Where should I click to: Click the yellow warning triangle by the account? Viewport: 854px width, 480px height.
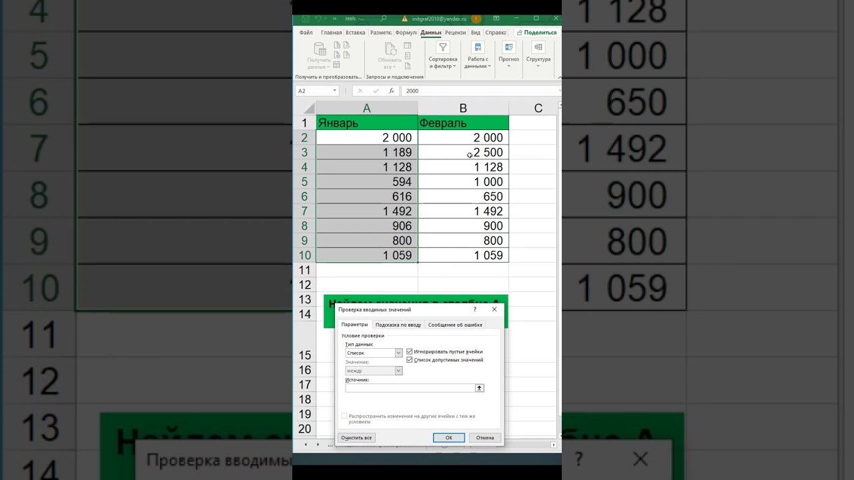(x=404, y=19)
